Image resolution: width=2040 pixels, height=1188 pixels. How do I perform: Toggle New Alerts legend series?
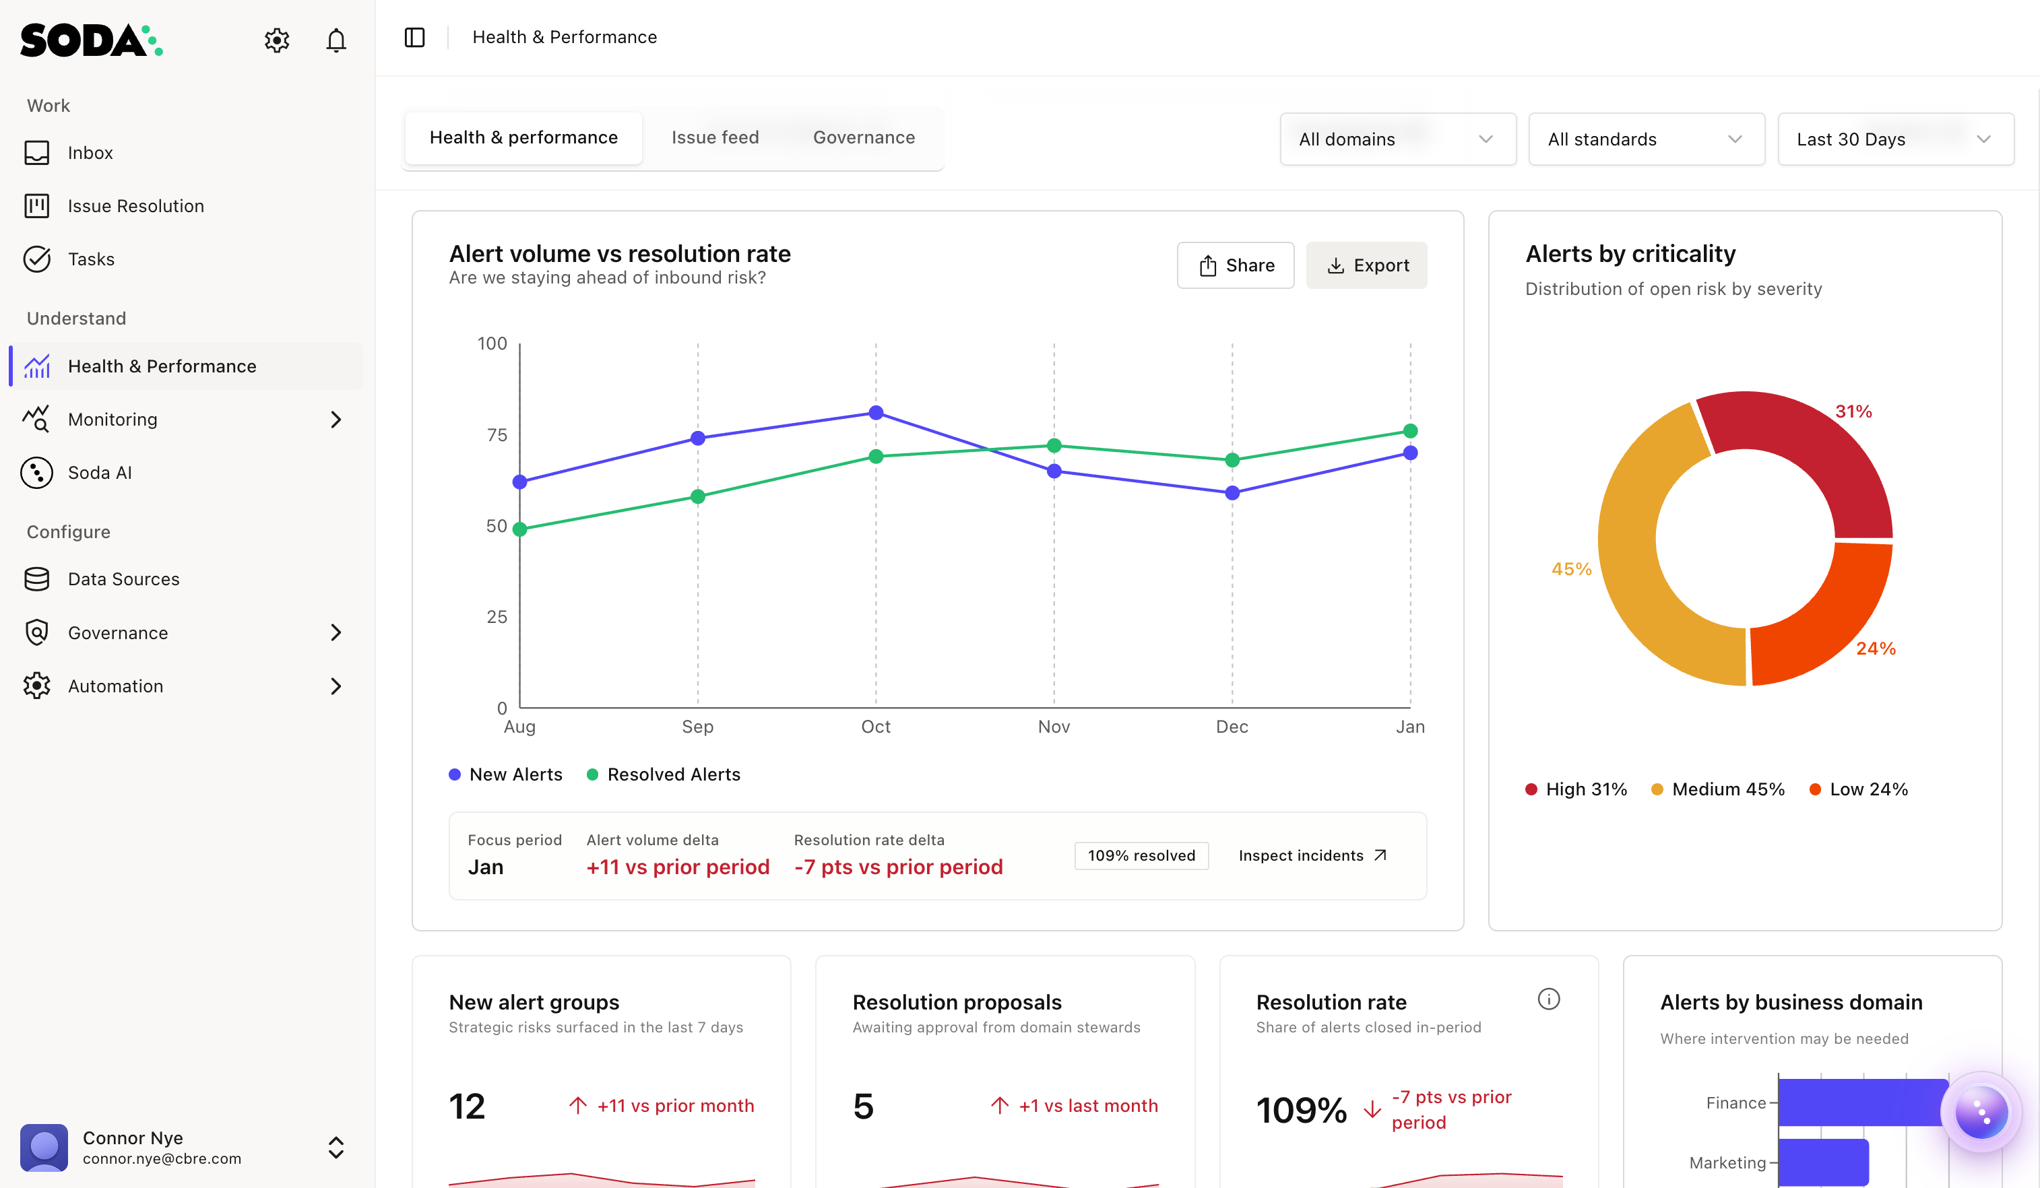[x=505, y=774]
